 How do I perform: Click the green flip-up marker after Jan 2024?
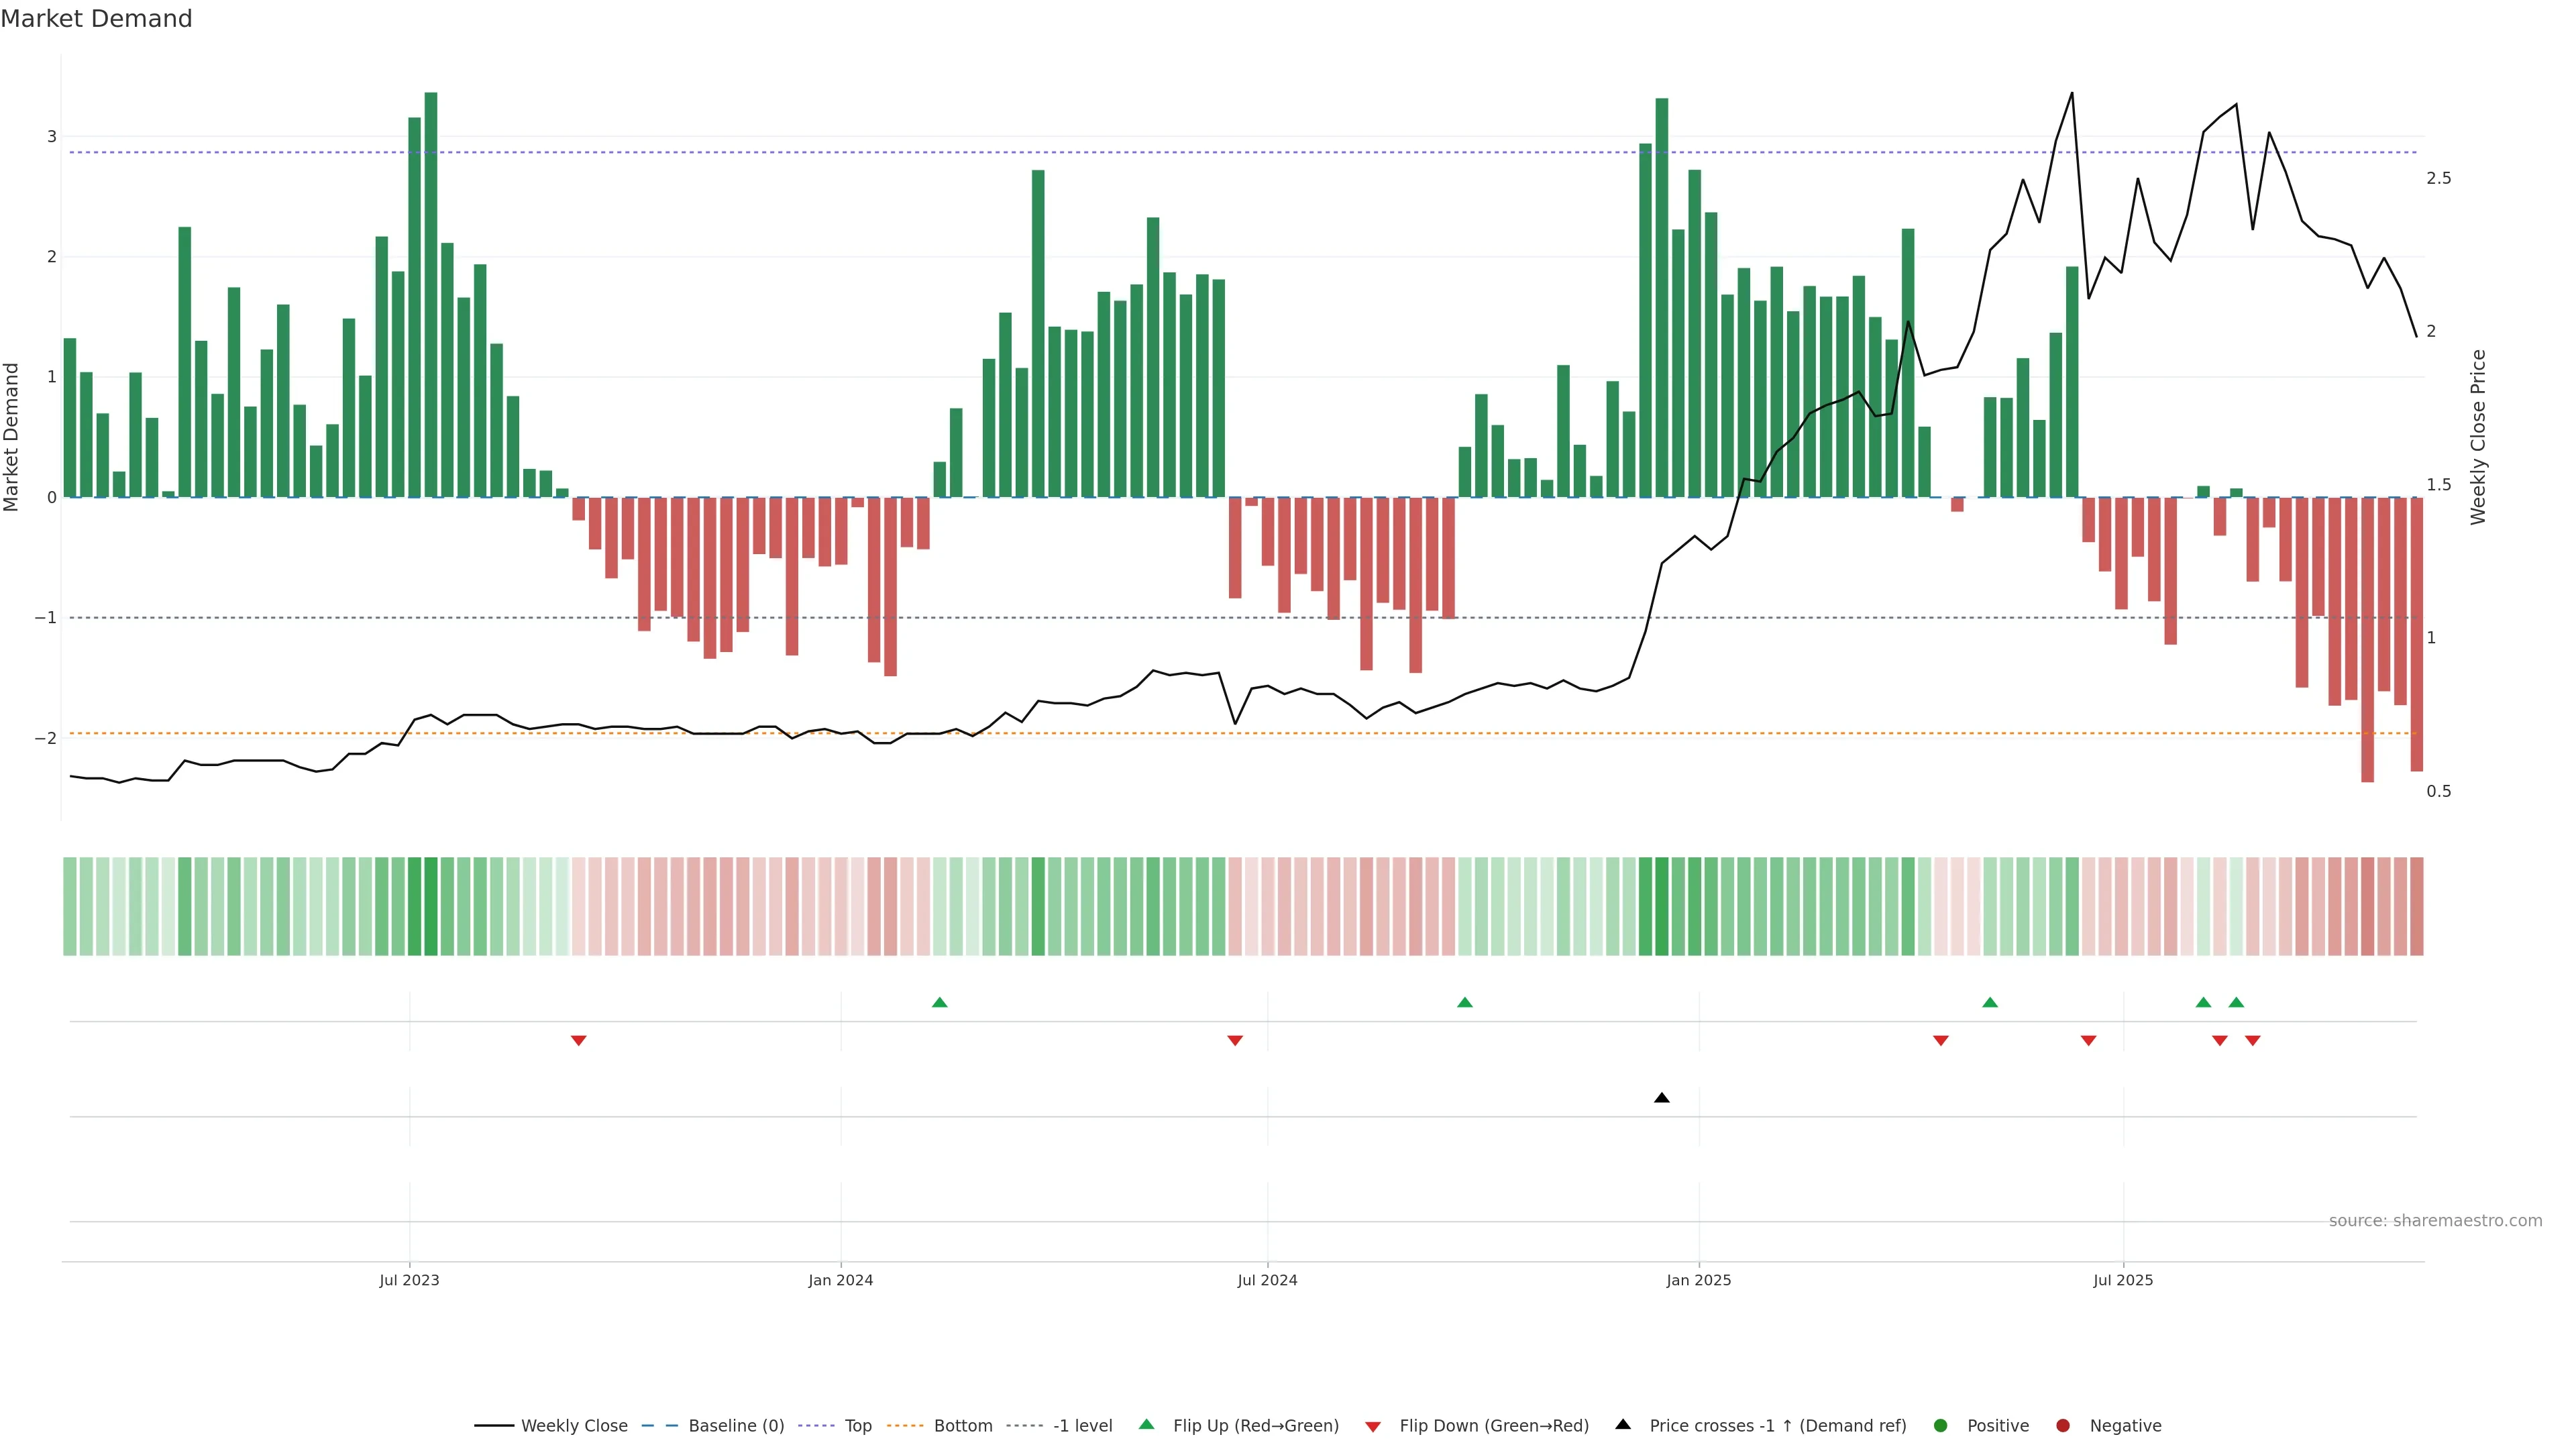(939, 1002)
